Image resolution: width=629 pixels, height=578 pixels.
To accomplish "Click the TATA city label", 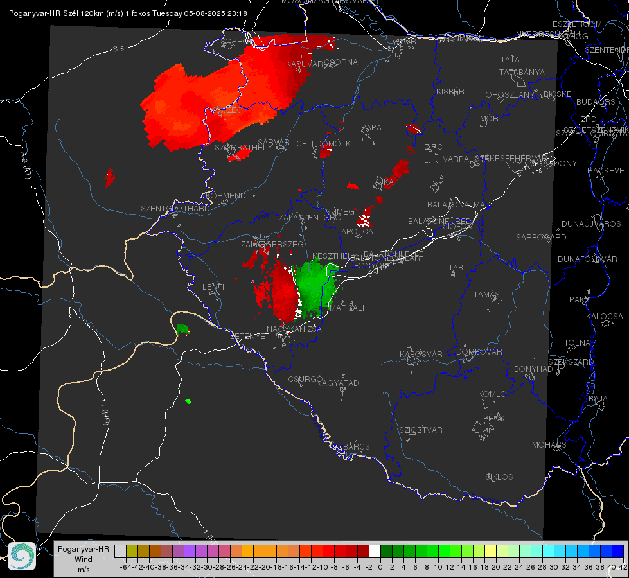I will click(x=510, y=59).
